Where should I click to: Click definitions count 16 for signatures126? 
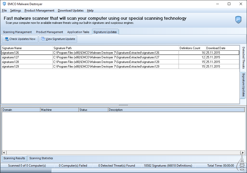click(192, 53)
